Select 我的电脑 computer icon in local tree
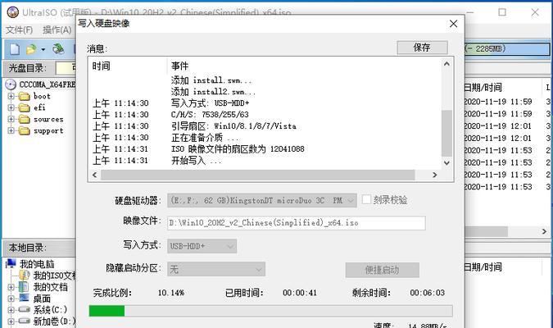 coord(11,263)
